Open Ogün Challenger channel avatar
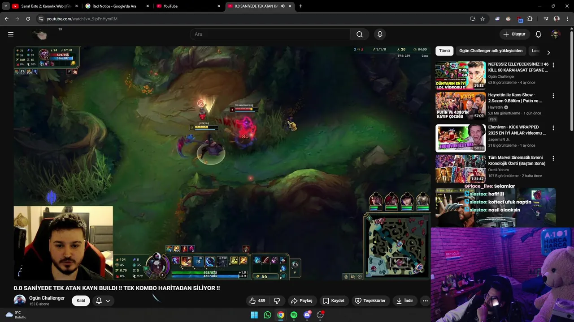574x322 pixels. coord(20,301)
